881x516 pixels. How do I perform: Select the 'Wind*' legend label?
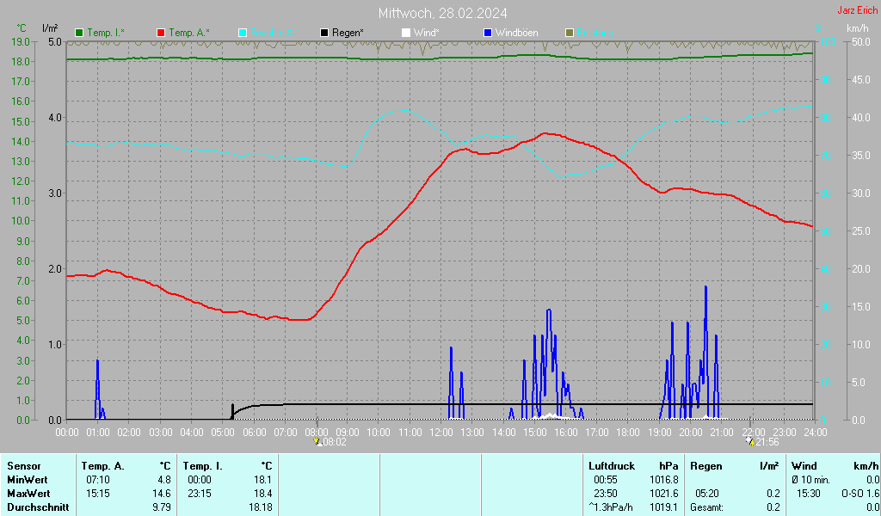[x=427, y=34]
